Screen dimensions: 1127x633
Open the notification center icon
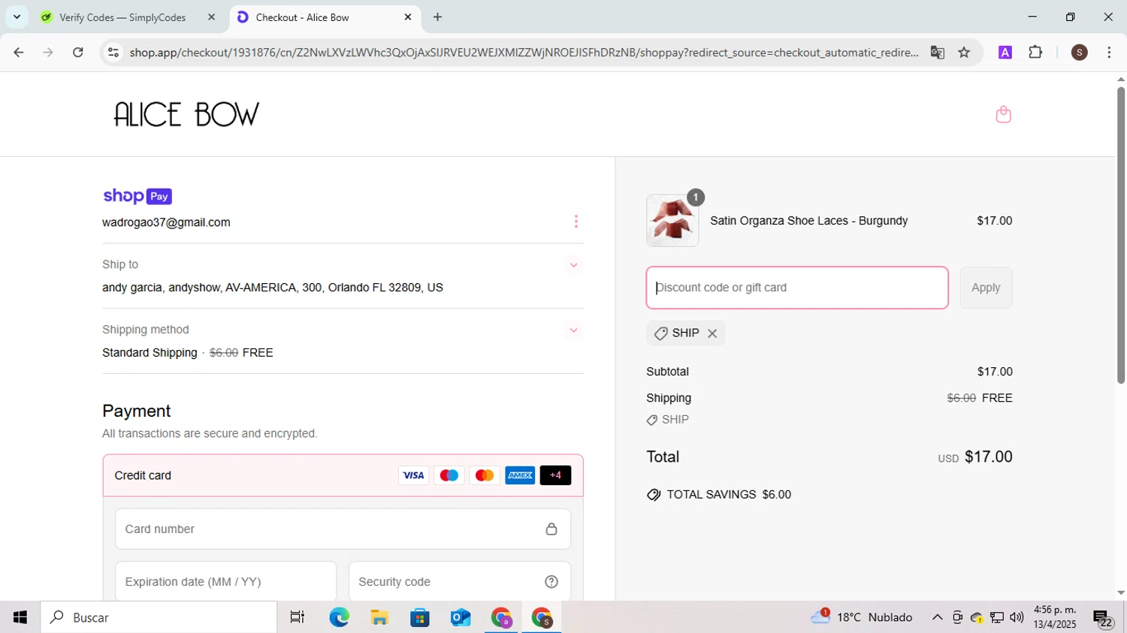coord(1103,619)
